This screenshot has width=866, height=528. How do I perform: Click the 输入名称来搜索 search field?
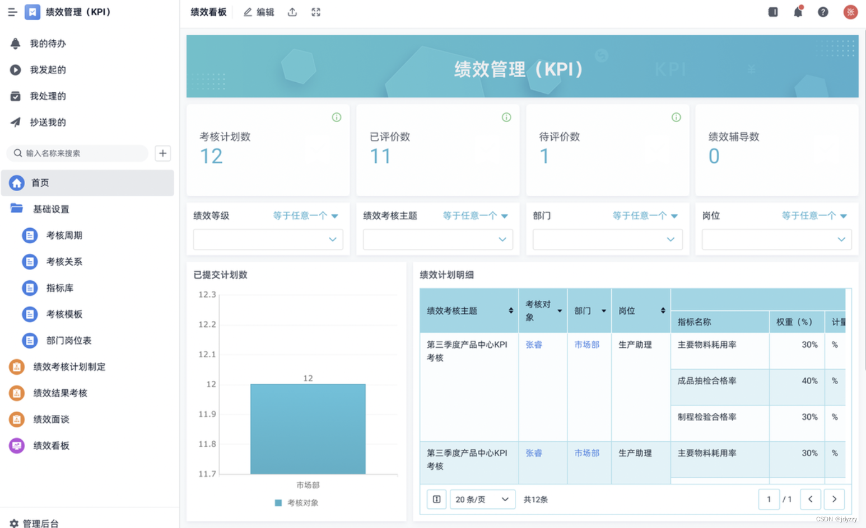(x=78, y=153)
